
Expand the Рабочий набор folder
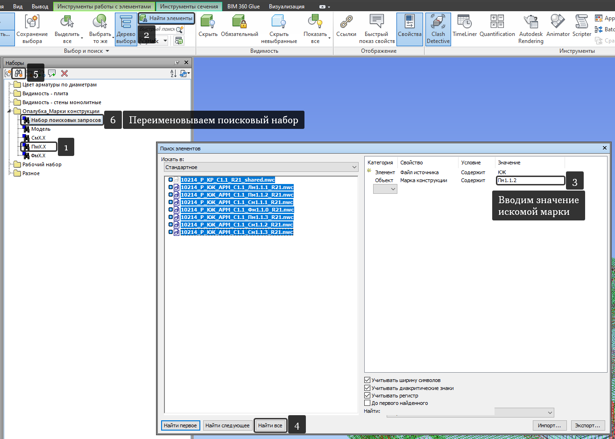point(10,164)
